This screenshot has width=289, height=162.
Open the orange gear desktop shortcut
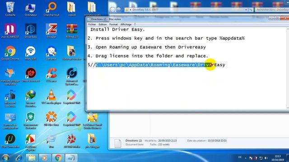pos(51,119)
